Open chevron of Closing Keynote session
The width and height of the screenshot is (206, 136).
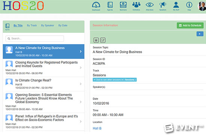pyautogui.click(x=81, y=68)
